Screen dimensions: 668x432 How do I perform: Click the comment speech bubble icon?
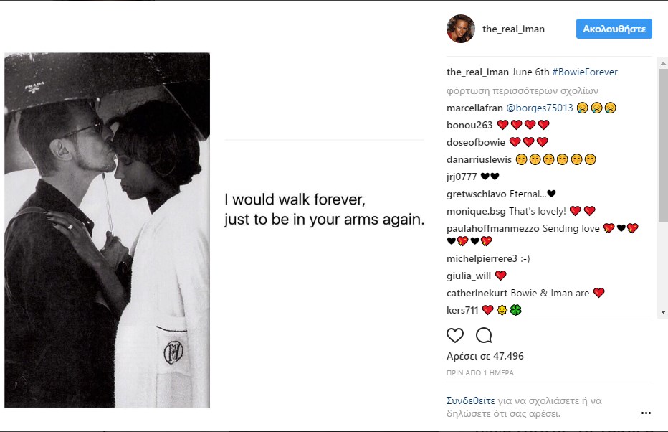[x=484, y=335]
